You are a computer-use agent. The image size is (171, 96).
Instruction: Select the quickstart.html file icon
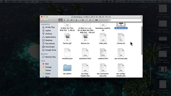(x=85, y=52)
